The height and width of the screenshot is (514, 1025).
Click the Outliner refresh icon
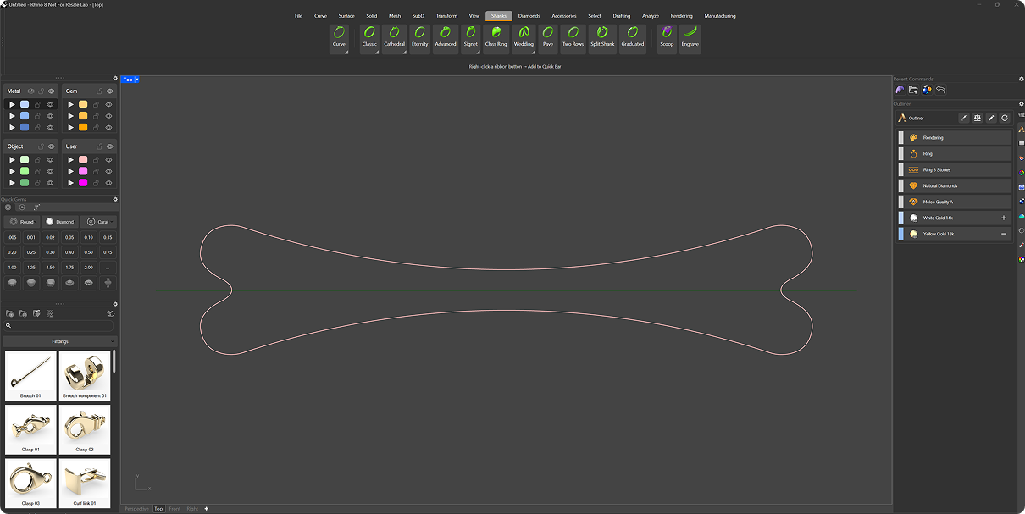pos(1005,119)
